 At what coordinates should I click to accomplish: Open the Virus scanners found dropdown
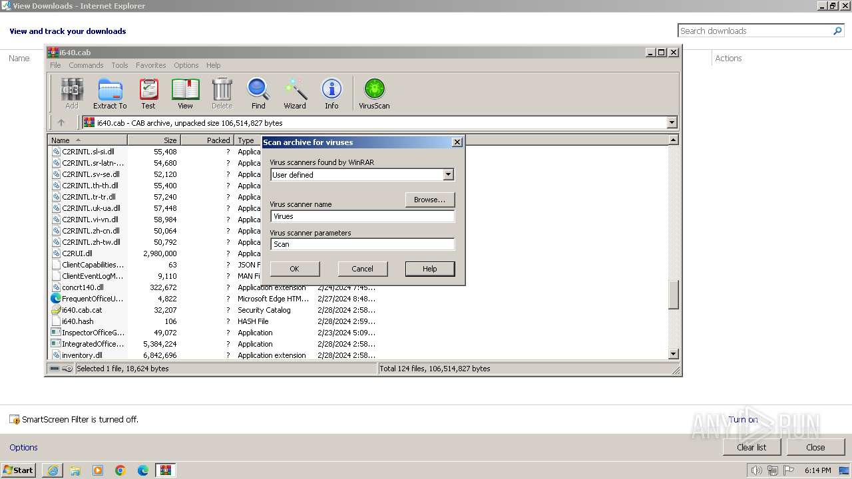click(x=448, y=174)
